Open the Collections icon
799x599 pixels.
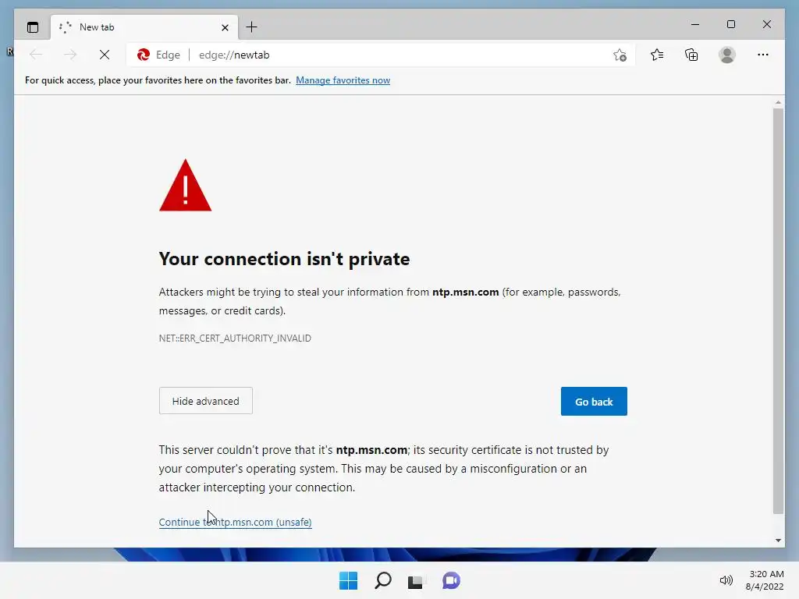pos(691,55)
